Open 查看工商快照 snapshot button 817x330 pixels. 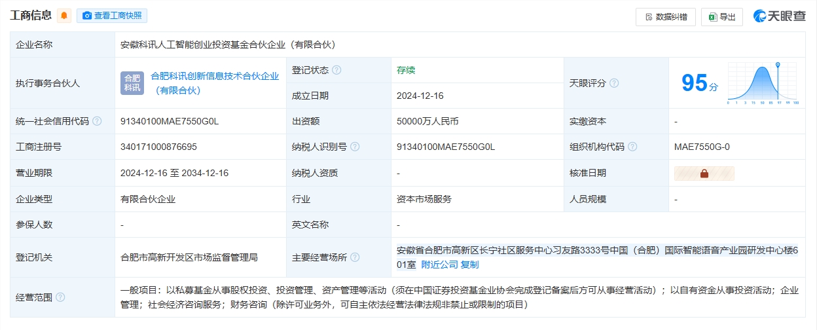112,16
